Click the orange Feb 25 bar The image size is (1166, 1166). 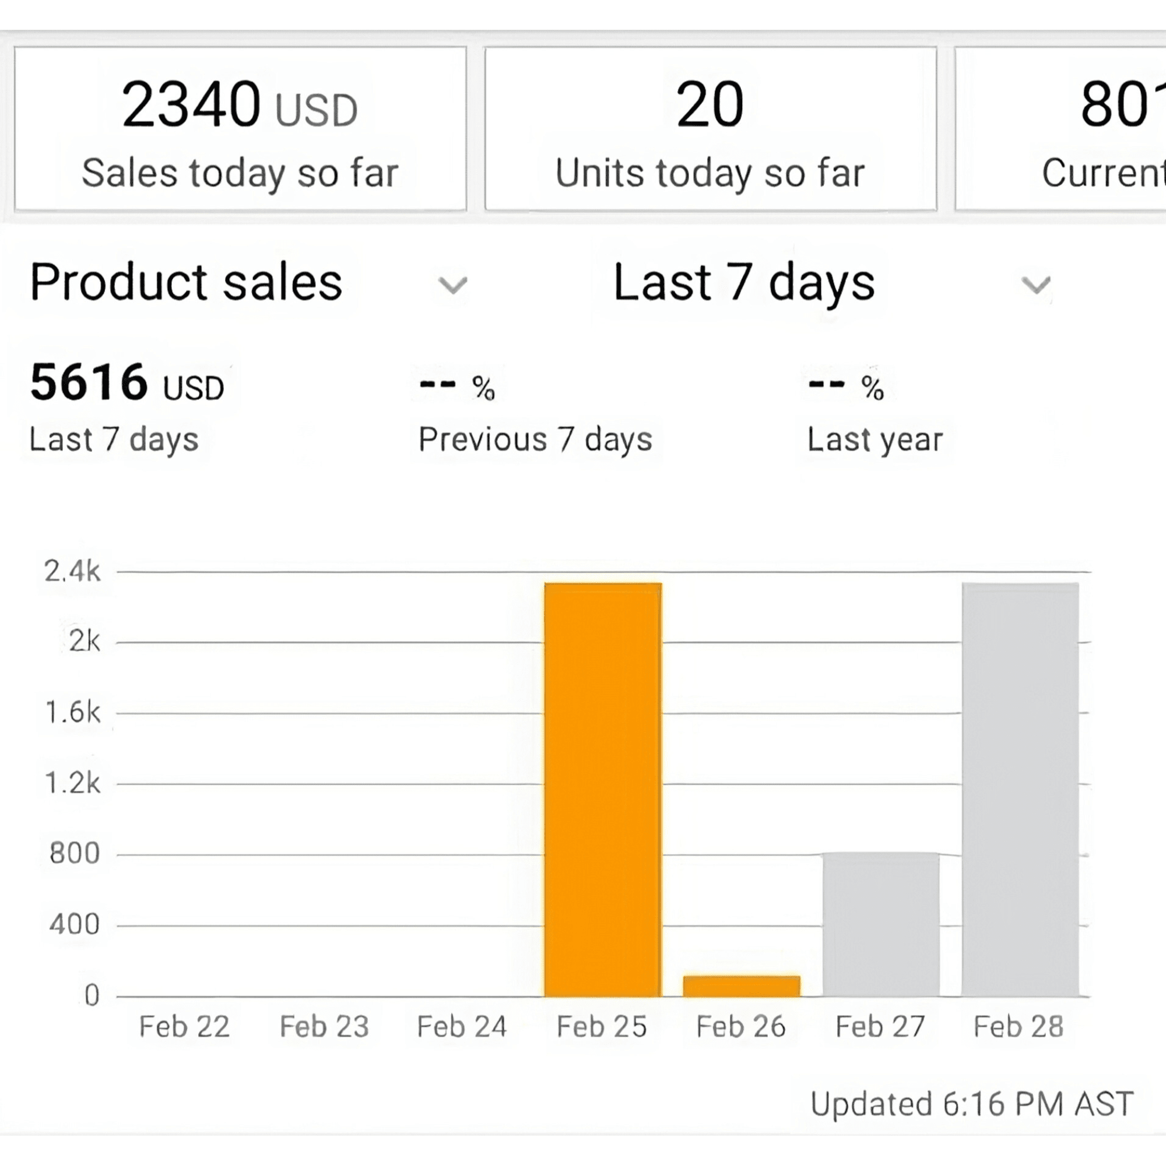(x=602, y=789)
